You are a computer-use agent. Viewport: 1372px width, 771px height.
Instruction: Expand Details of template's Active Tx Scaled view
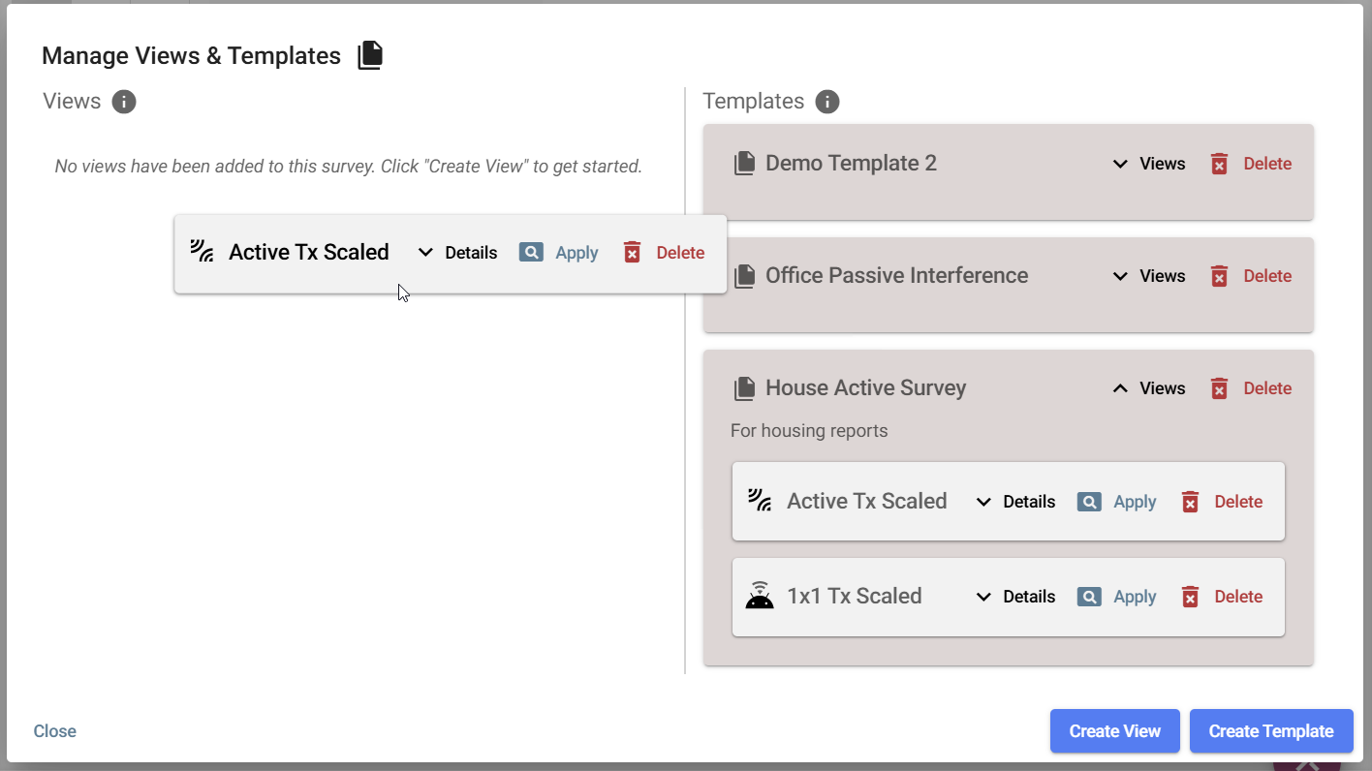click(x=1015, y=502)
